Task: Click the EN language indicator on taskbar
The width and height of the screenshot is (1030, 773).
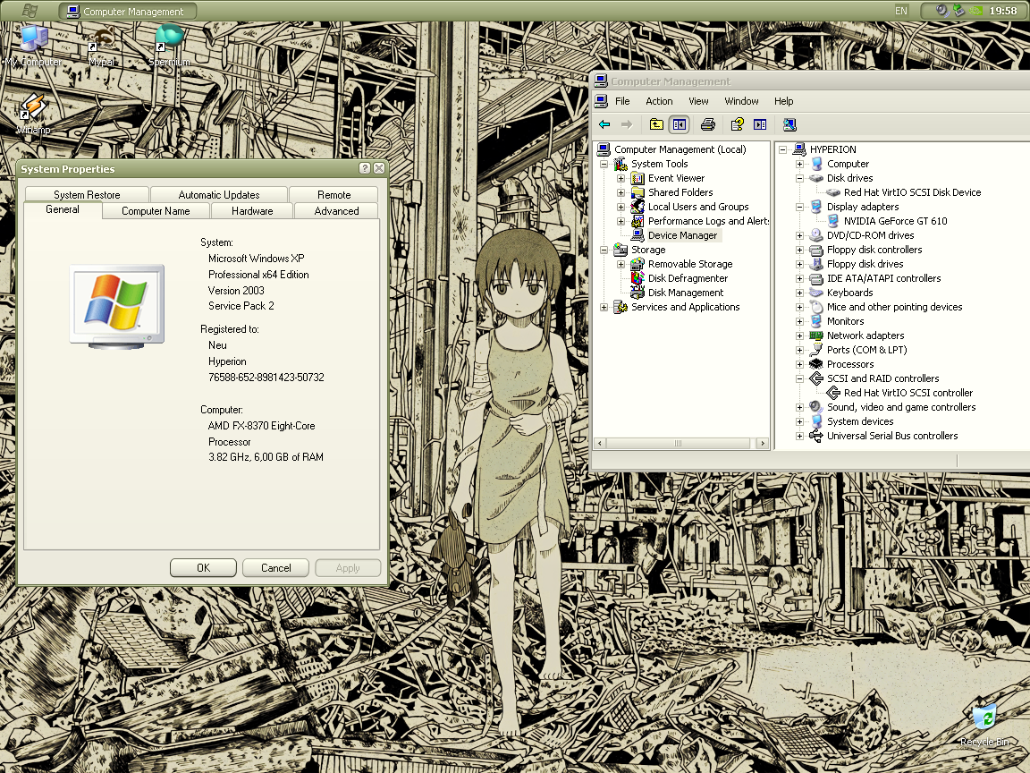Action: click(900, 11)
